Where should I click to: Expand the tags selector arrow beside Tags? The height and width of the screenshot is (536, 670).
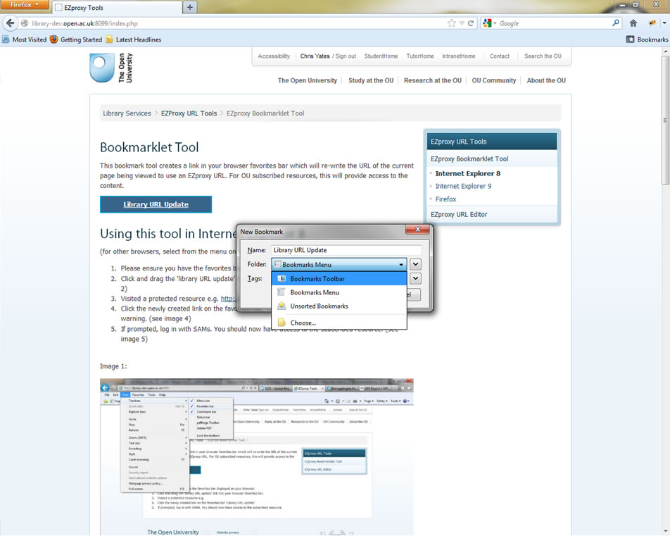tap(415, 278)
